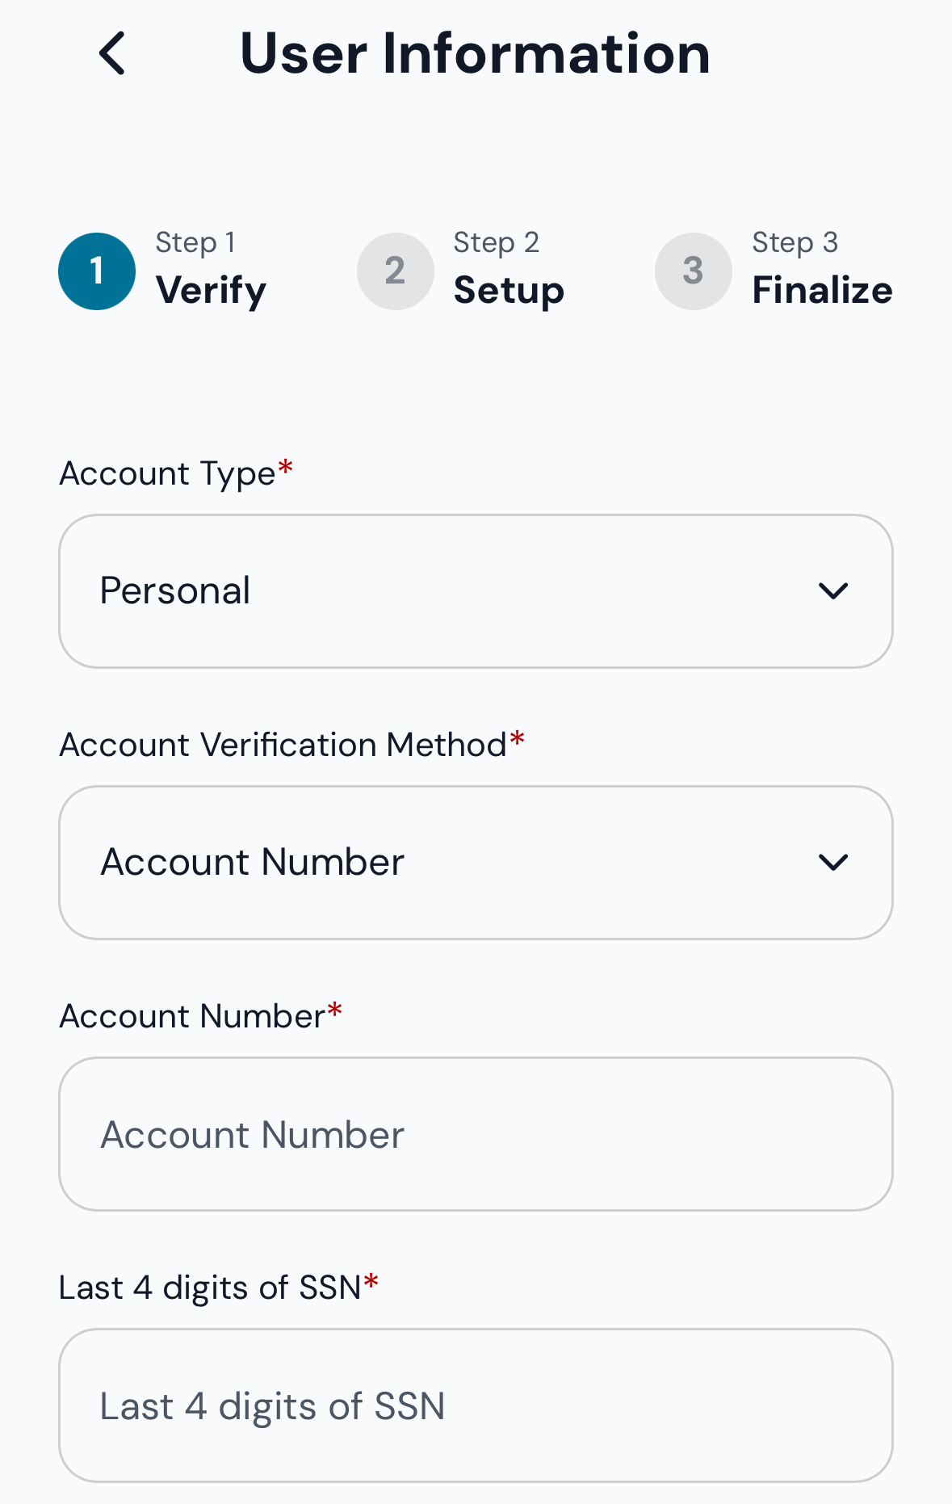
Task: Click the Account Verification Method label
Action: pyautogui.click(x=283, y=745)
